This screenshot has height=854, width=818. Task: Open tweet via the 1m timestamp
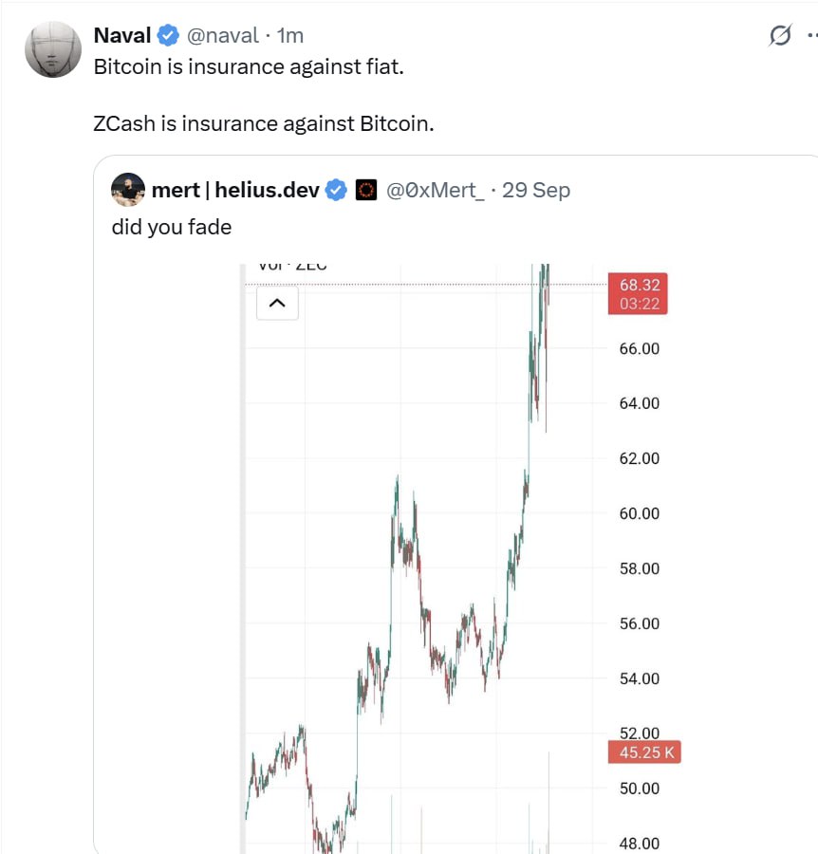(289, 36)
